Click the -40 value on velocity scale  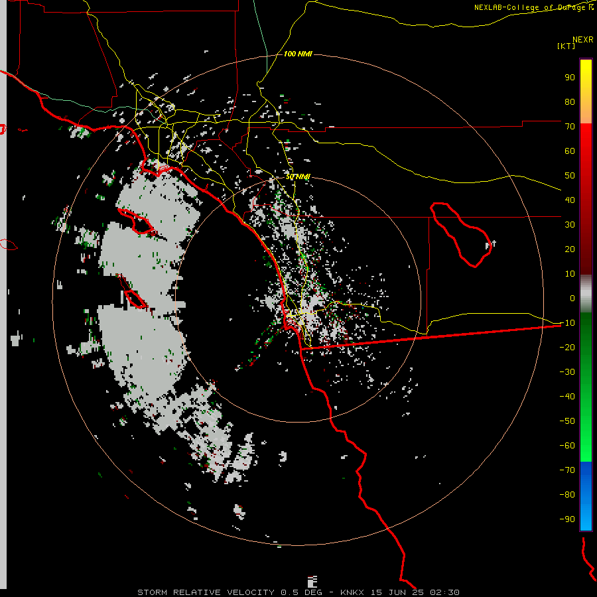pos(567,397)
